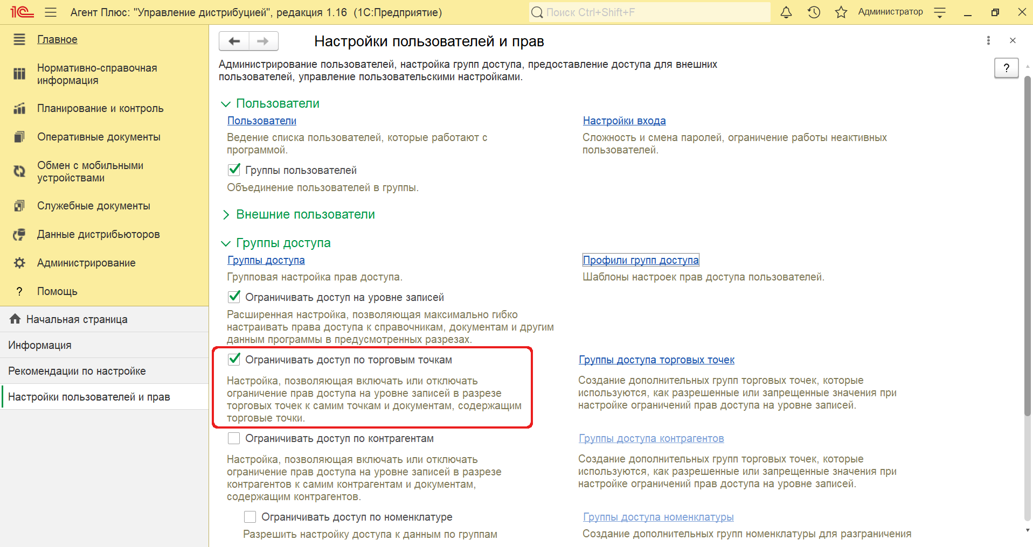
Task: Switch to Рекомендации по настройке tab
Action: click(104, 371)
